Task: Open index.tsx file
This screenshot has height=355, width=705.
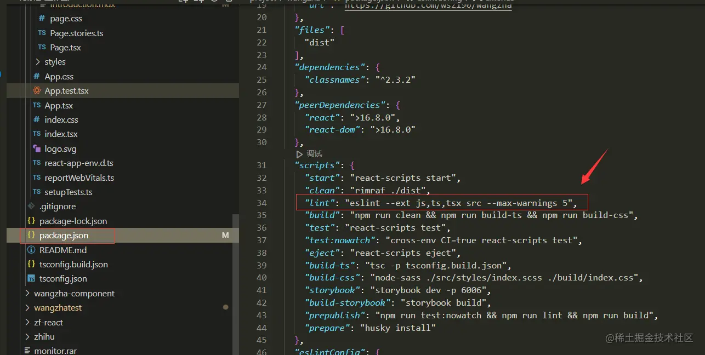Action: (61, 134)
